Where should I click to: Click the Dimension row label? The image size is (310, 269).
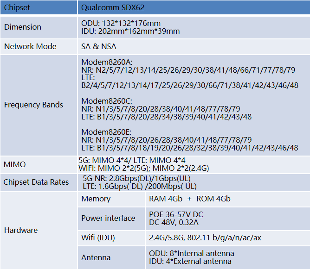(x=23, y=27)
